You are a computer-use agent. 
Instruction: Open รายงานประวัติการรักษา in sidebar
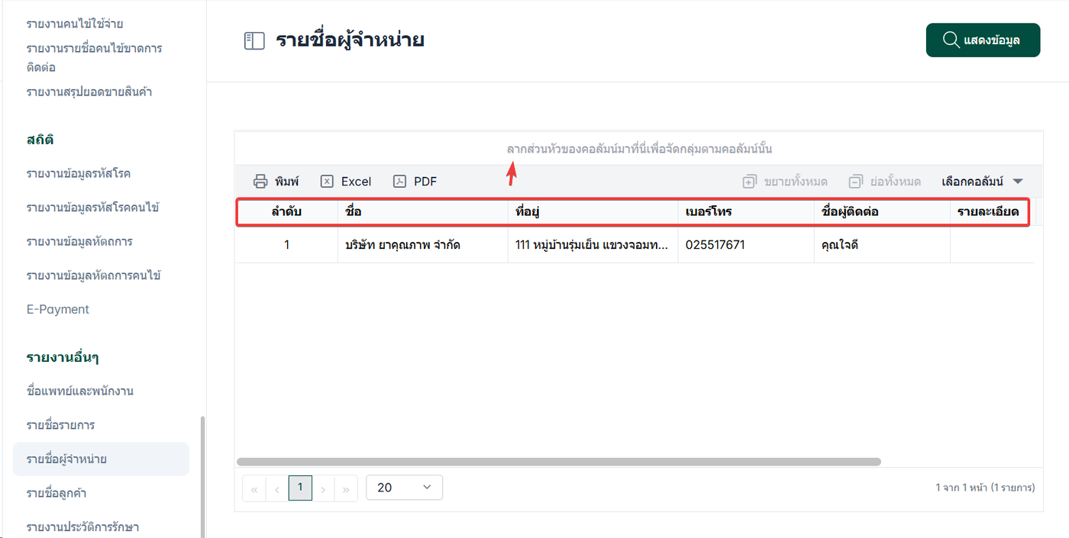coord(82,527)
